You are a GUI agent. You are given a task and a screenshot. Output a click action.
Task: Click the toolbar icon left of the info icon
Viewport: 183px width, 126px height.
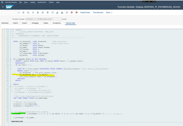tap(62, 12)
